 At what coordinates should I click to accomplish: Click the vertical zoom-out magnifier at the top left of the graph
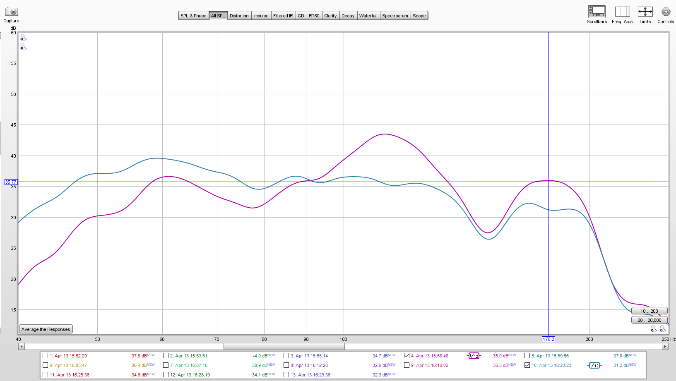[x=23, y=47]
